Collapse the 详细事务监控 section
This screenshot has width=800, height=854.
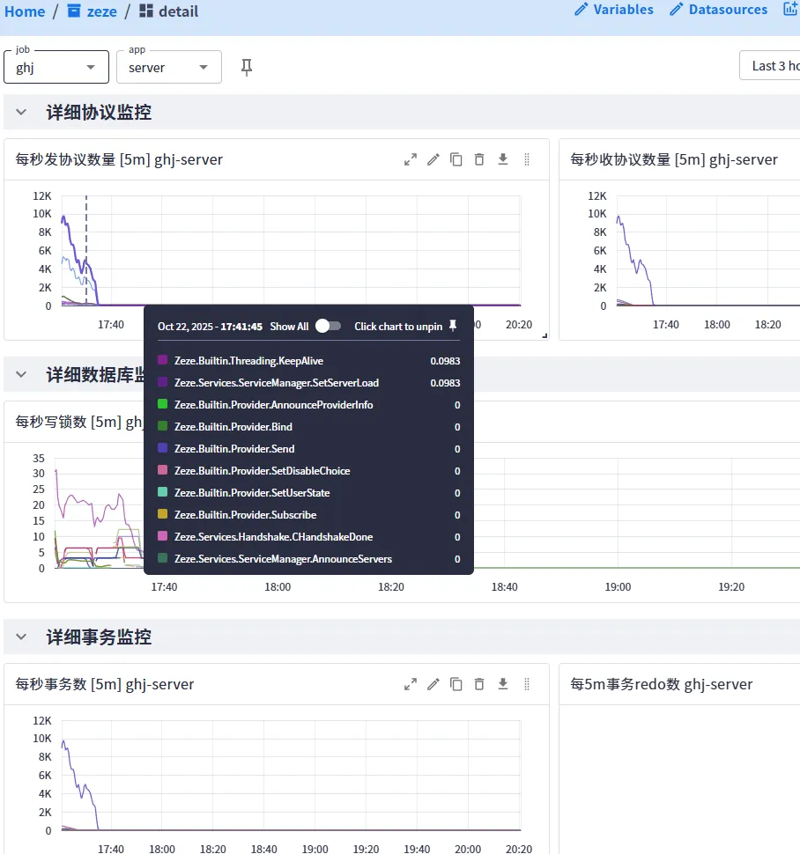pos(21,637)
